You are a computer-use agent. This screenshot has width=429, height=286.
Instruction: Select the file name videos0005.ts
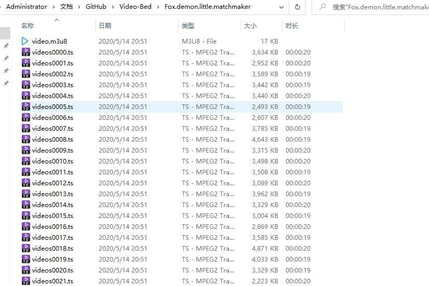coord(52,106)
